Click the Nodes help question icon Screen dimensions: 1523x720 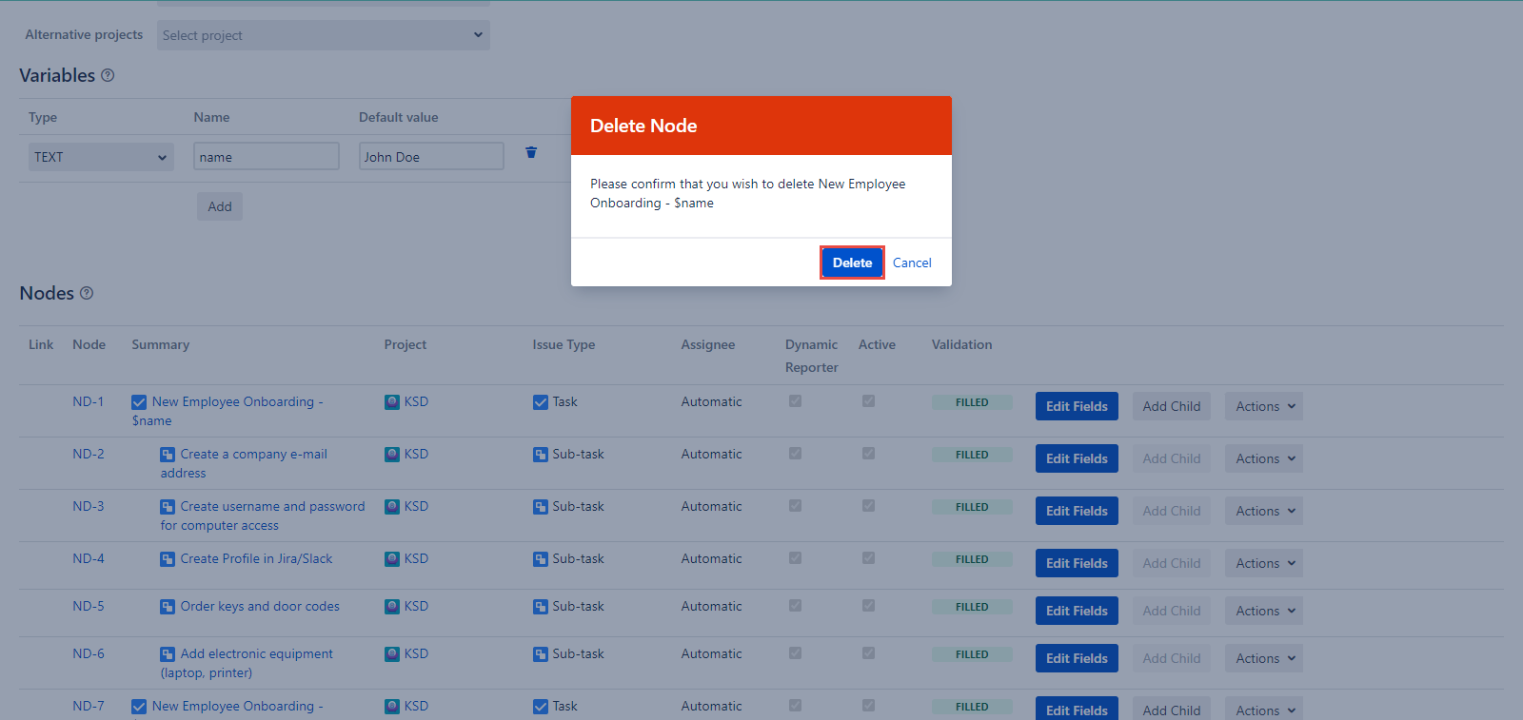tap(87, 293)
